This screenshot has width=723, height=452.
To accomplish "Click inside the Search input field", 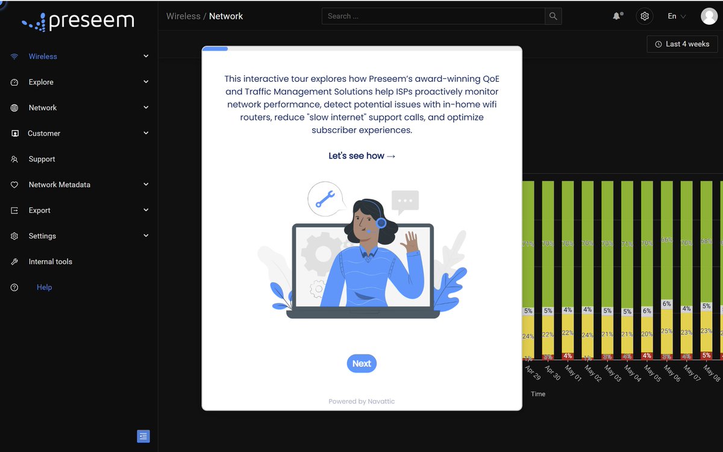I will pos(433,16).
